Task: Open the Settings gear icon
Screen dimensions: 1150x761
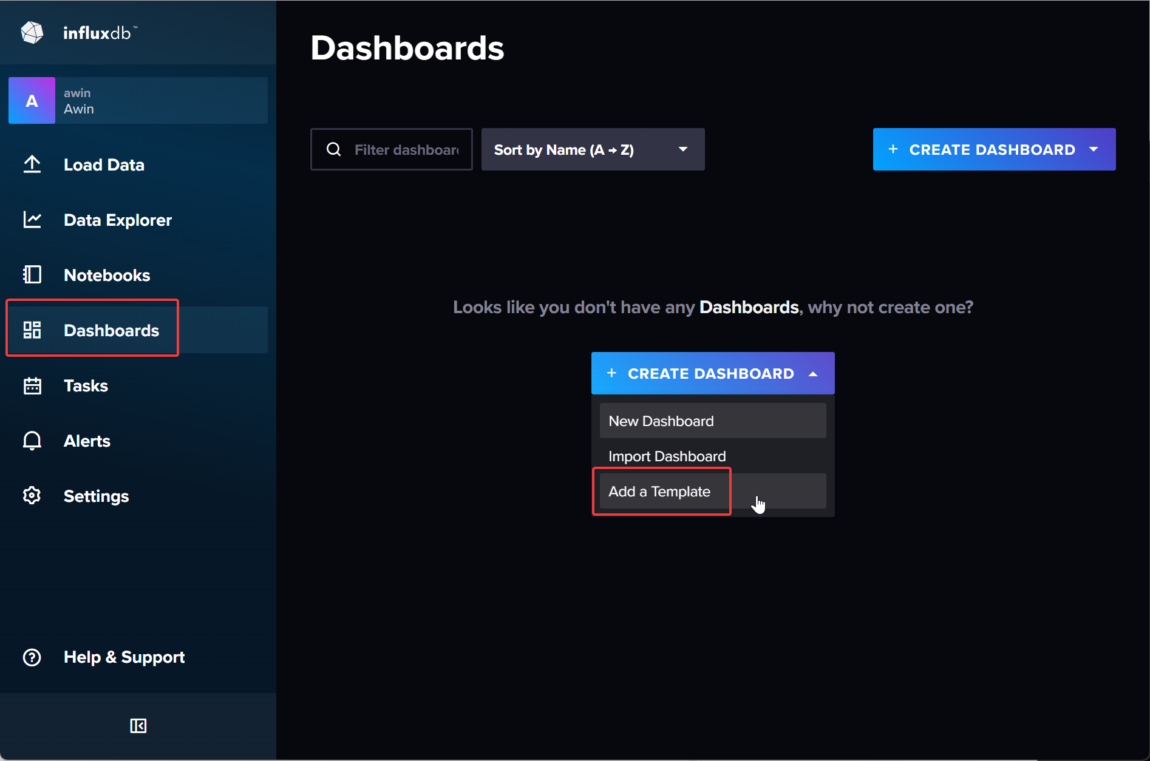Action: coord(32,496)
